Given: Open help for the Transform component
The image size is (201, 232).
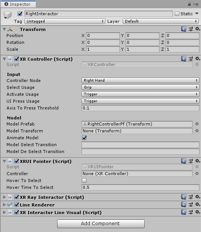Looking at the screenshot, I should coord(183,29).
